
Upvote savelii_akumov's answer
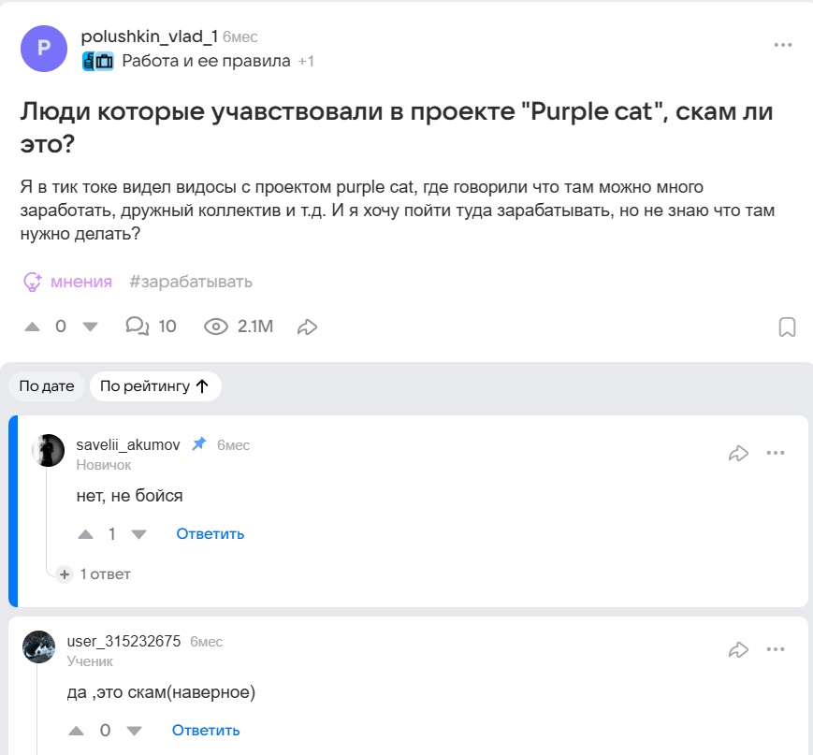pyautogui.click(x=86, y=534)
